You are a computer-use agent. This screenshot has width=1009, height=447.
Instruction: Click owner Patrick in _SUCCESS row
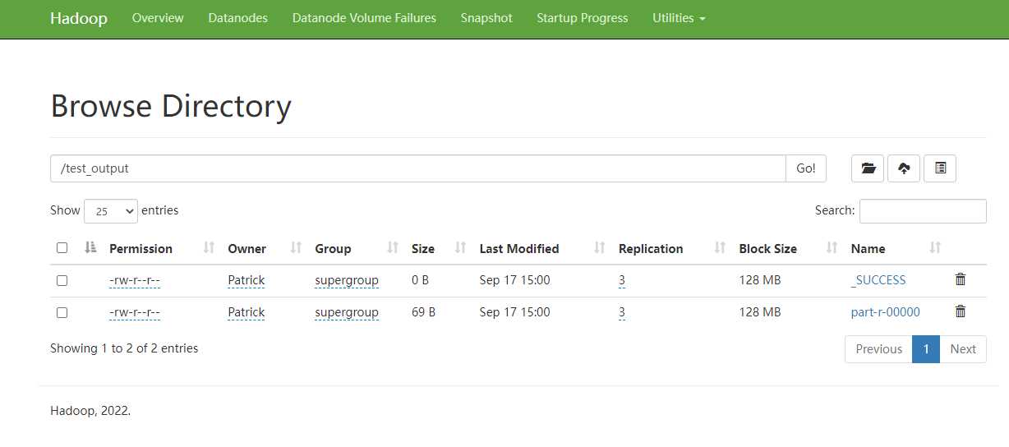tap(246, 280)
